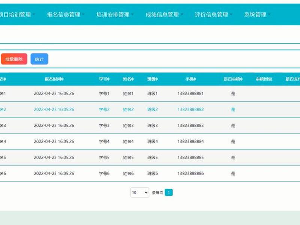Open the 报名信息管理 menu
This screenshot has width=300, height=225.
click(66, 15)
